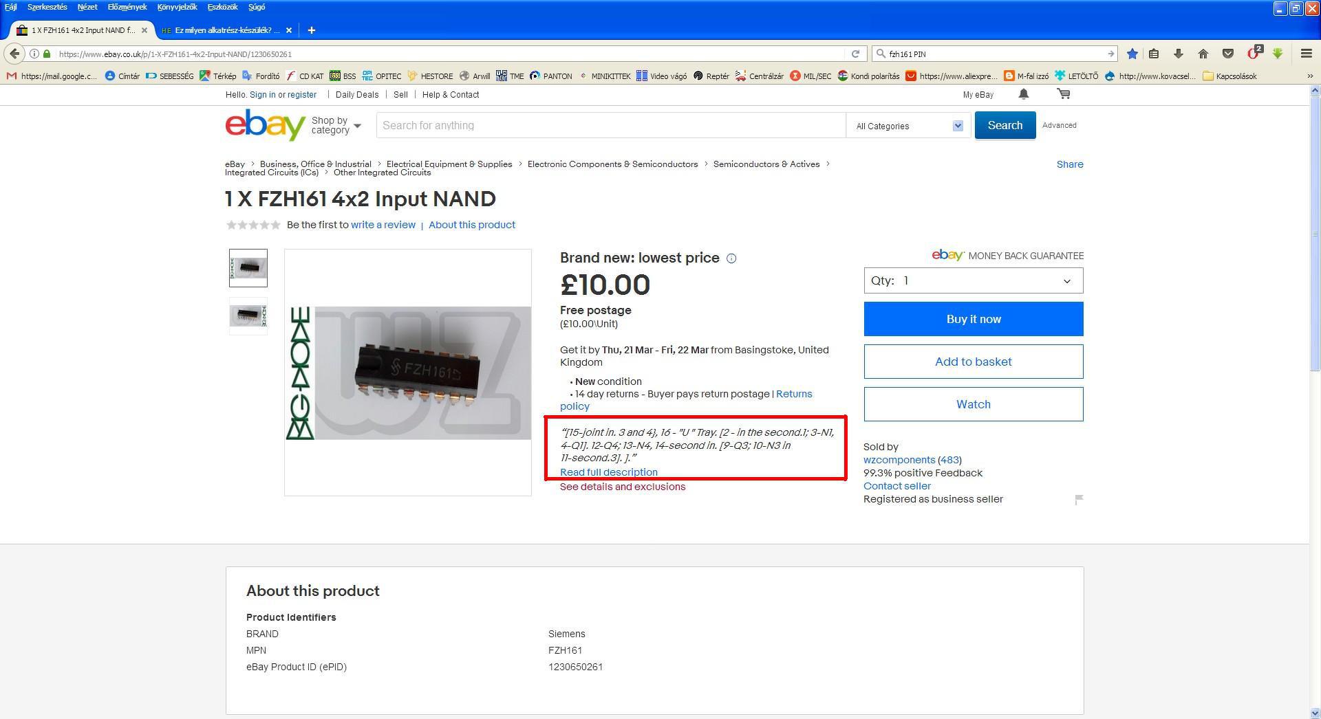The image size is (1321, 719).
Task: Click Add to basket
Action: click(974, 362)
